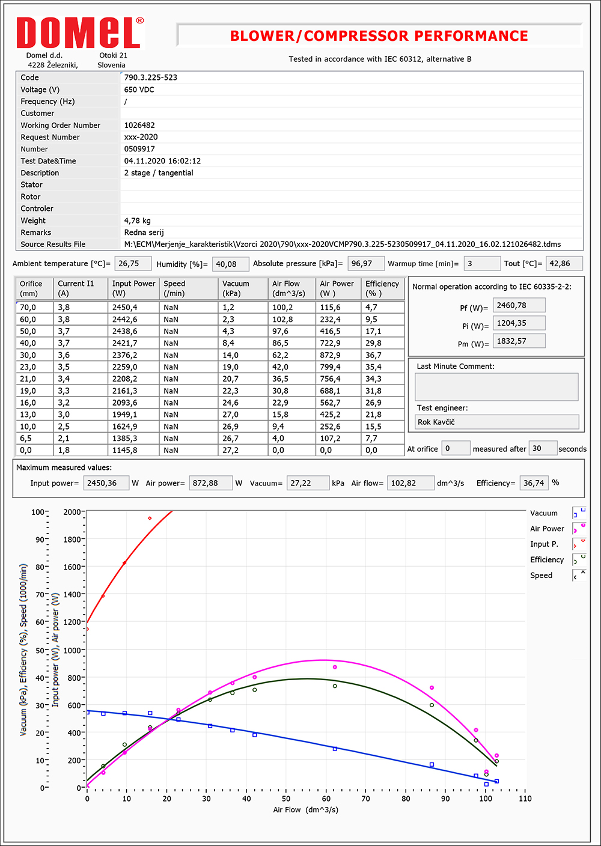
Task: Click the Vacuum legend plot icon
Action: (x=579, y=513)
